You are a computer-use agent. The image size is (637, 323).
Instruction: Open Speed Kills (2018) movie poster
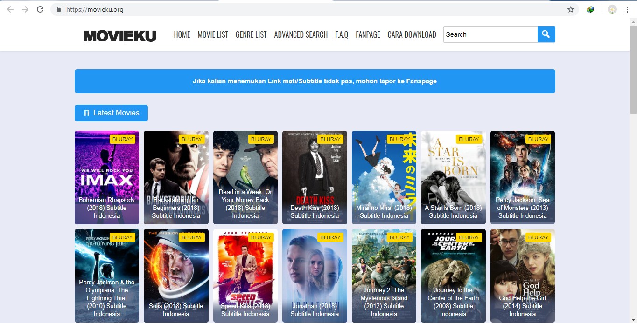[x=245, y=276]
